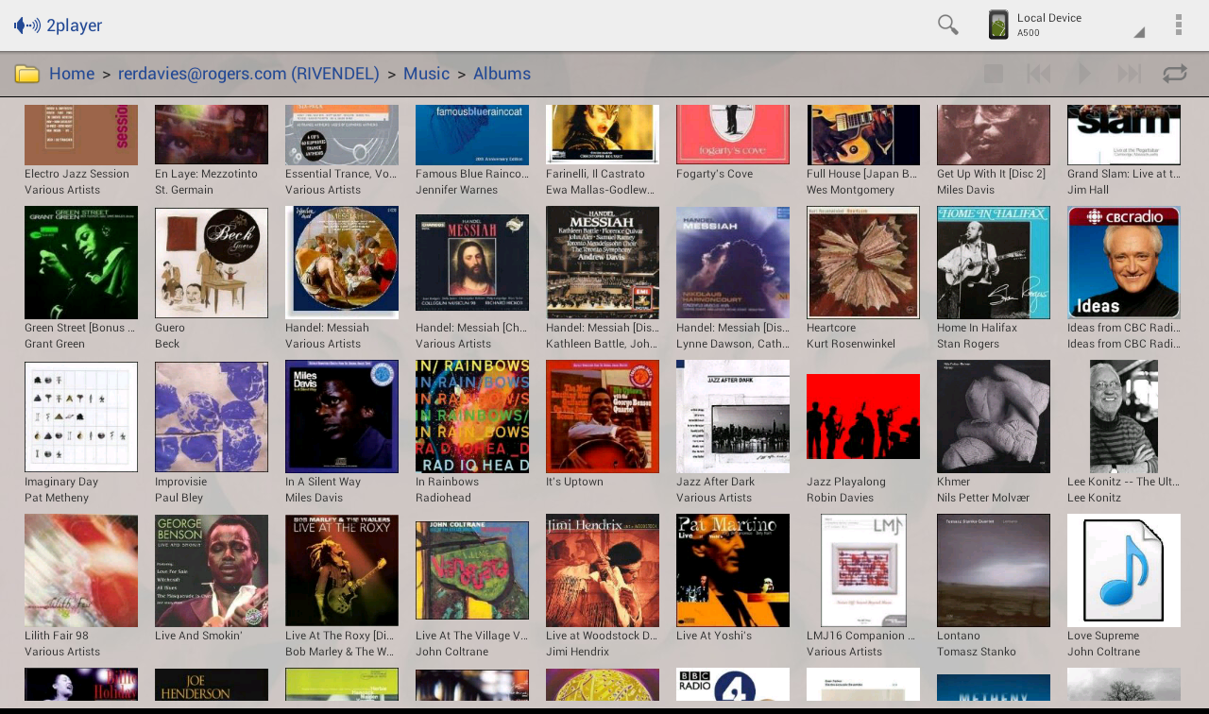Click the Green Street album by Grant Green
The image size is (1209, 714).
coord(80,262)
